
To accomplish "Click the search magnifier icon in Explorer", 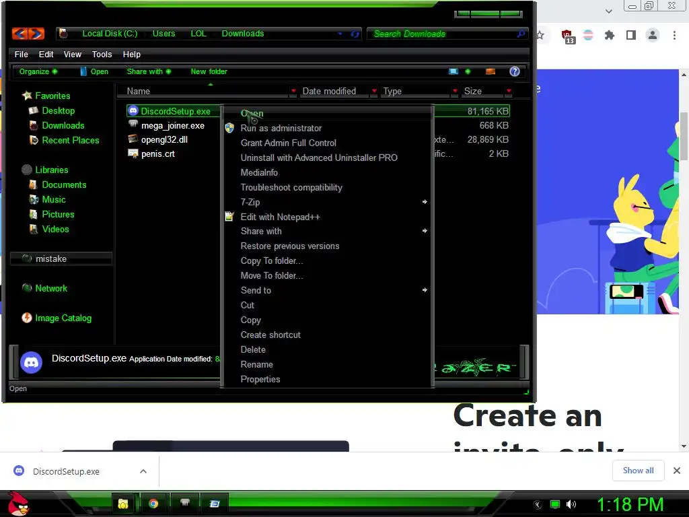I will tap(521, 34).
